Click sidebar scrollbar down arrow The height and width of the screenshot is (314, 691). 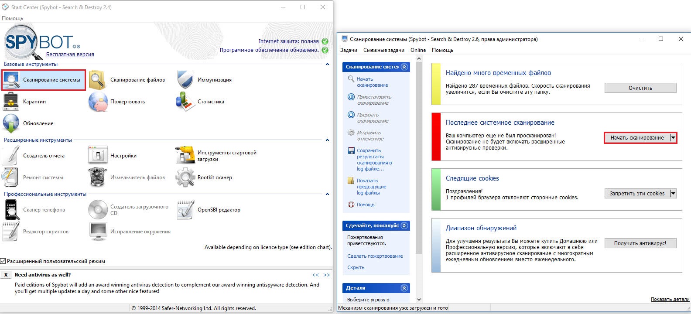pos(419,300)
